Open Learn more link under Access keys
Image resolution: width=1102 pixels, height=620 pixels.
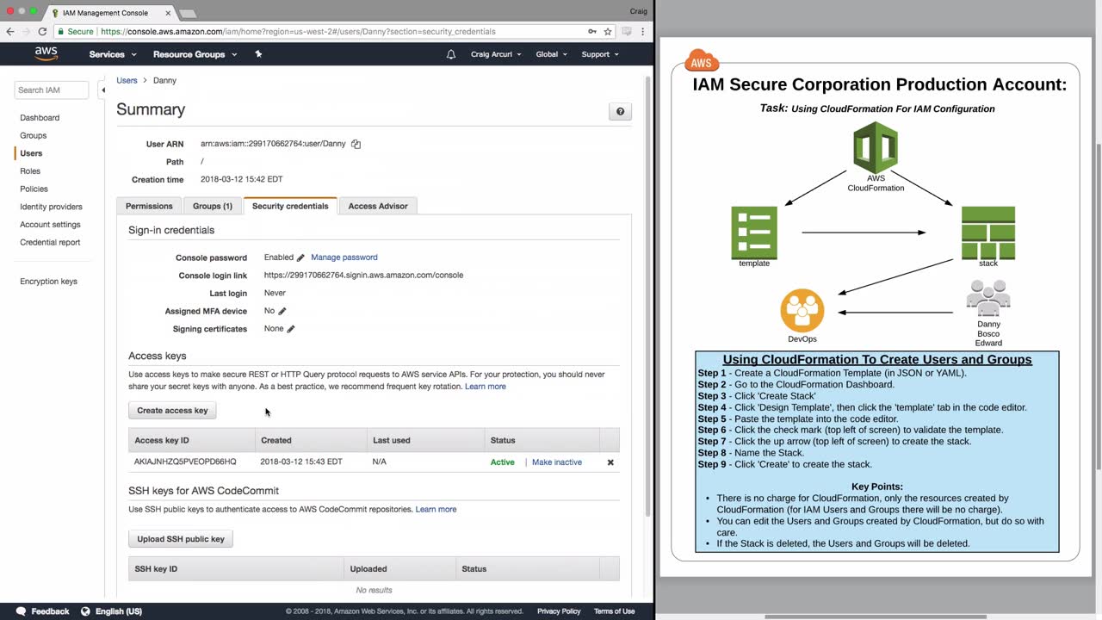click(x=486, y=387)
